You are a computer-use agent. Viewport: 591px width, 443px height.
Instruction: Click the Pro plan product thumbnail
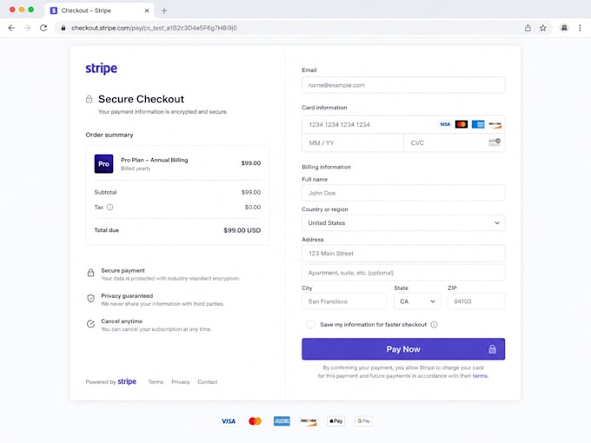(x=103, y=164)
